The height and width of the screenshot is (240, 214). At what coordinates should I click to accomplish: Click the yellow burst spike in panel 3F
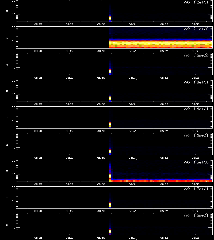coord(110,71)
